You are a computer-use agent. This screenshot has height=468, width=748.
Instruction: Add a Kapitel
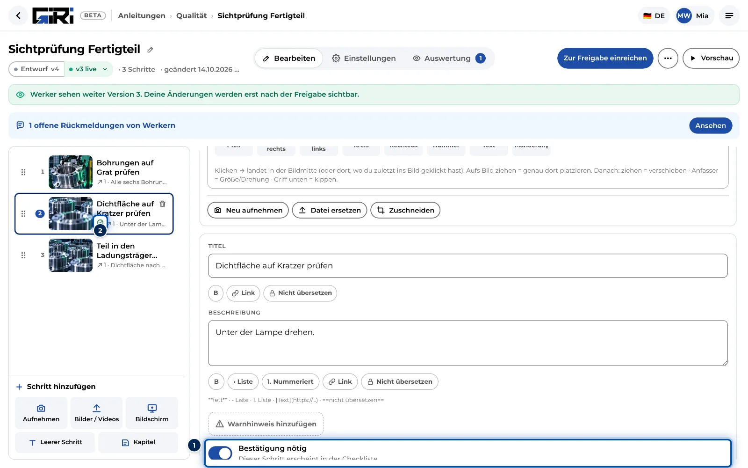pos(138,442)
